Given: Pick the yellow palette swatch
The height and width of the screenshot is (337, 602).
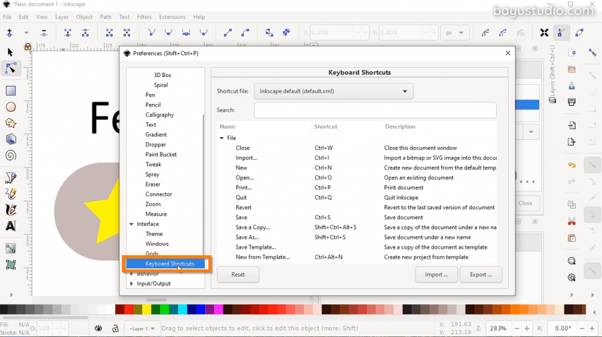Looking at the screenshot, I should (146, 309).
